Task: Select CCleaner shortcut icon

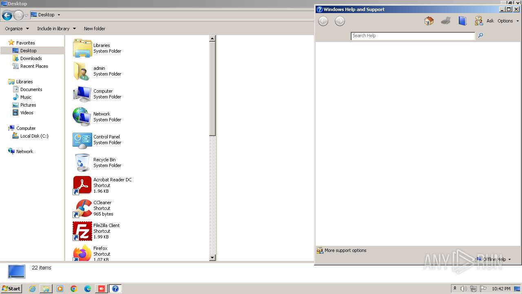Action: tap(82, 208)
